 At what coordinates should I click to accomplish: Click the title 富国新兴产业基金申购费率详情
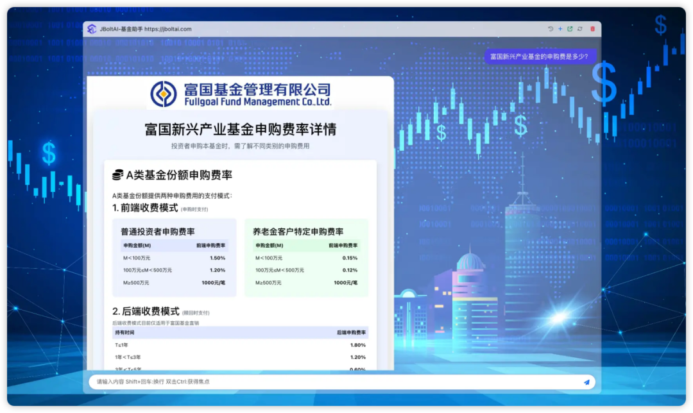(241, 130)
